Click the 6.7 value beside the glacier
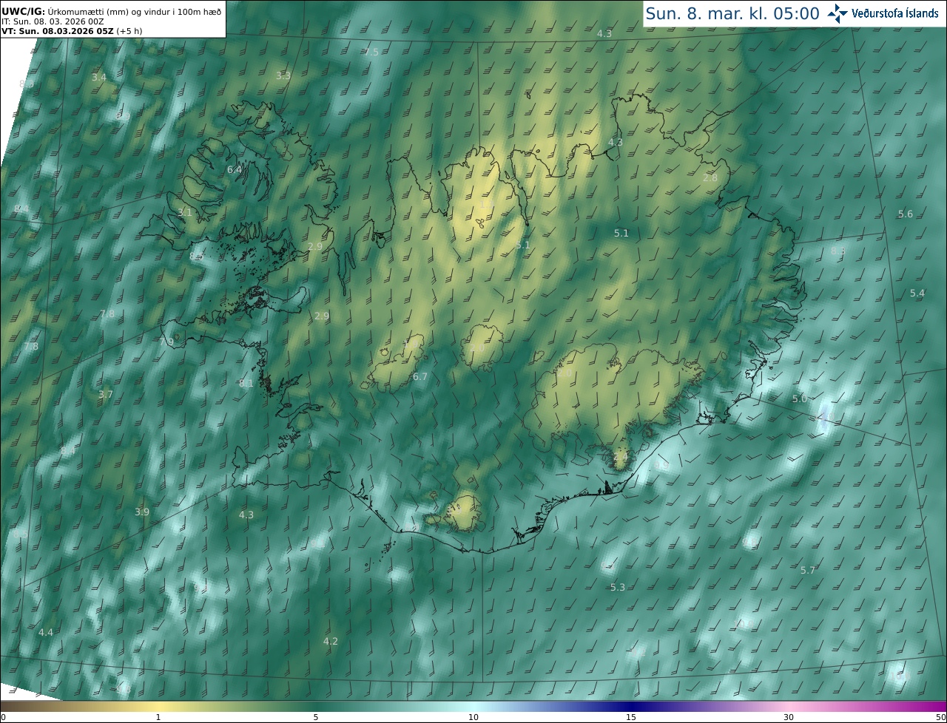947x723 pixels. point(420,376)
